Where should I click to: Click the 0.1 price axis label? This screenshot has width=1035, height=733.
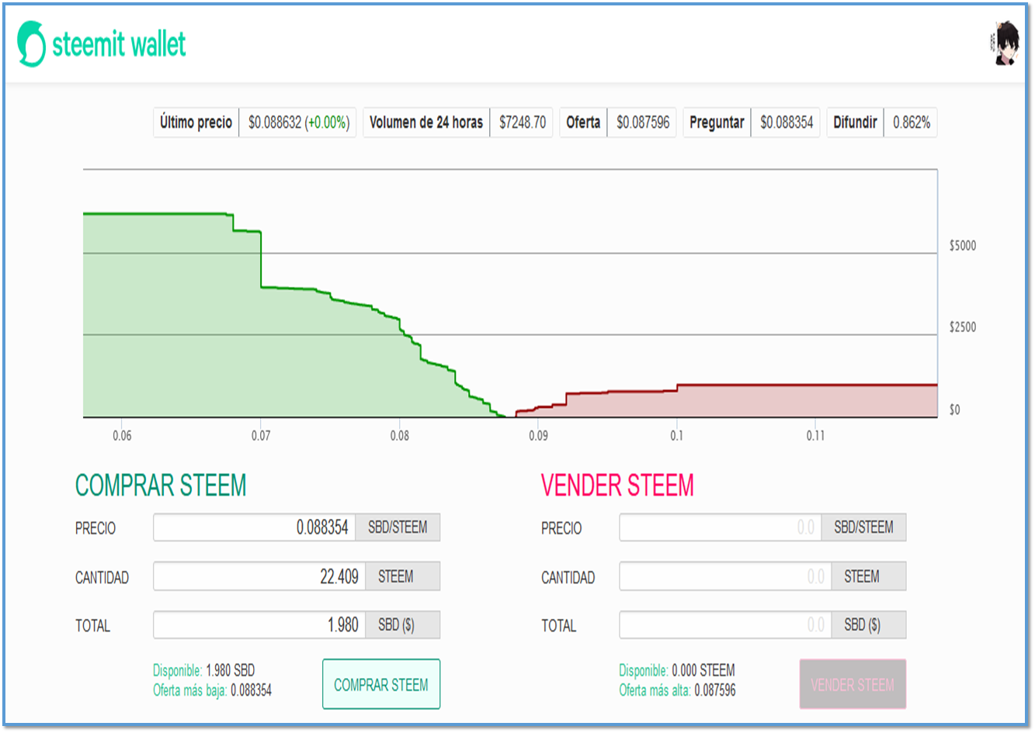pyautogui.click(x=677, y=436)
